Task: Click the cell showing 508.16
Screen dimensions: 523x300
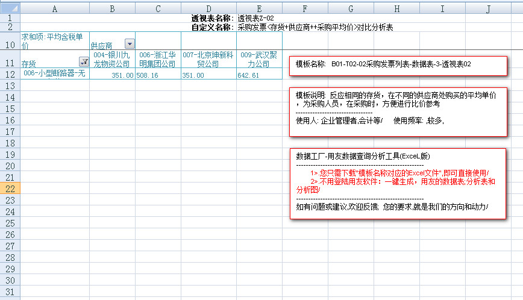Action: coord(158,75)
